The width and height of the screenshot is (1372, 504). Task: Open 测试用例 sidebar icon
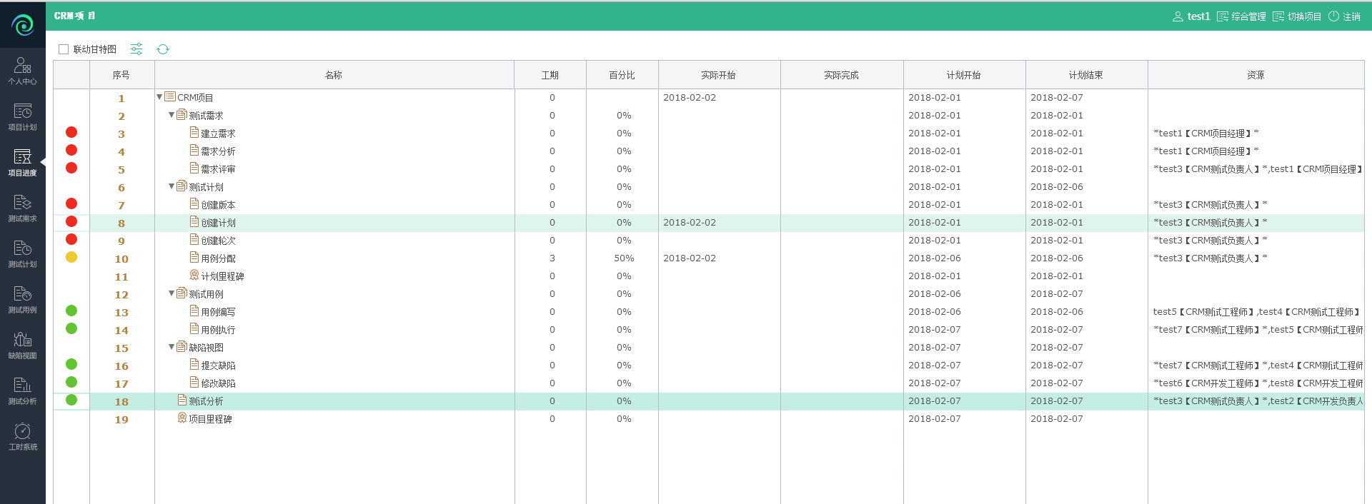[x=22, y=299]
